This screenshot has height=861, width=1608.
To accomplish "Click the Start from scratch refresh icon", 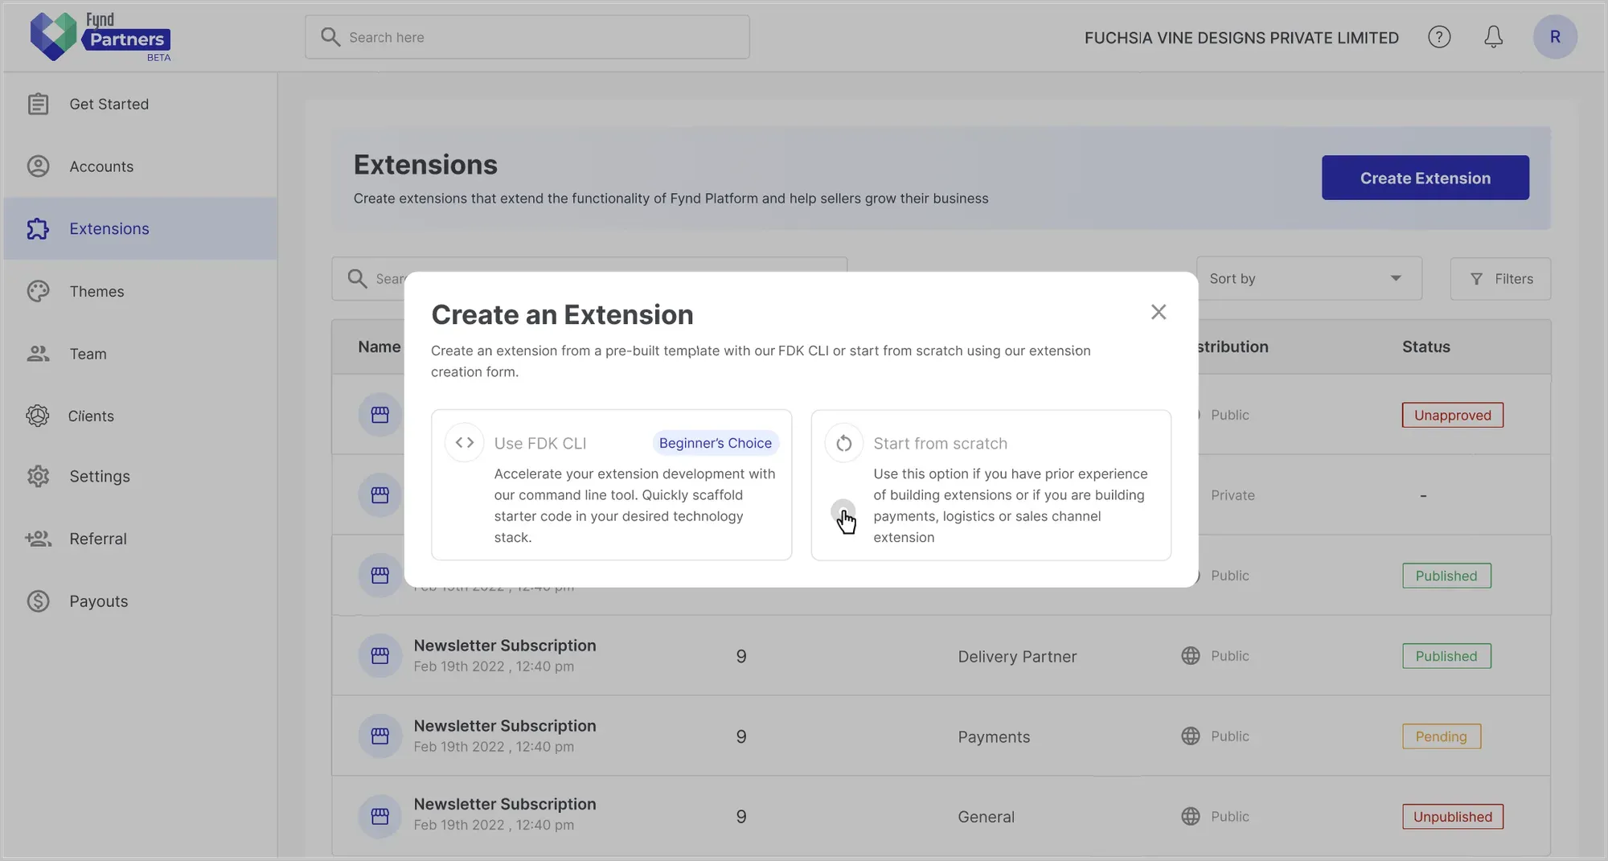I will point(843,443).
